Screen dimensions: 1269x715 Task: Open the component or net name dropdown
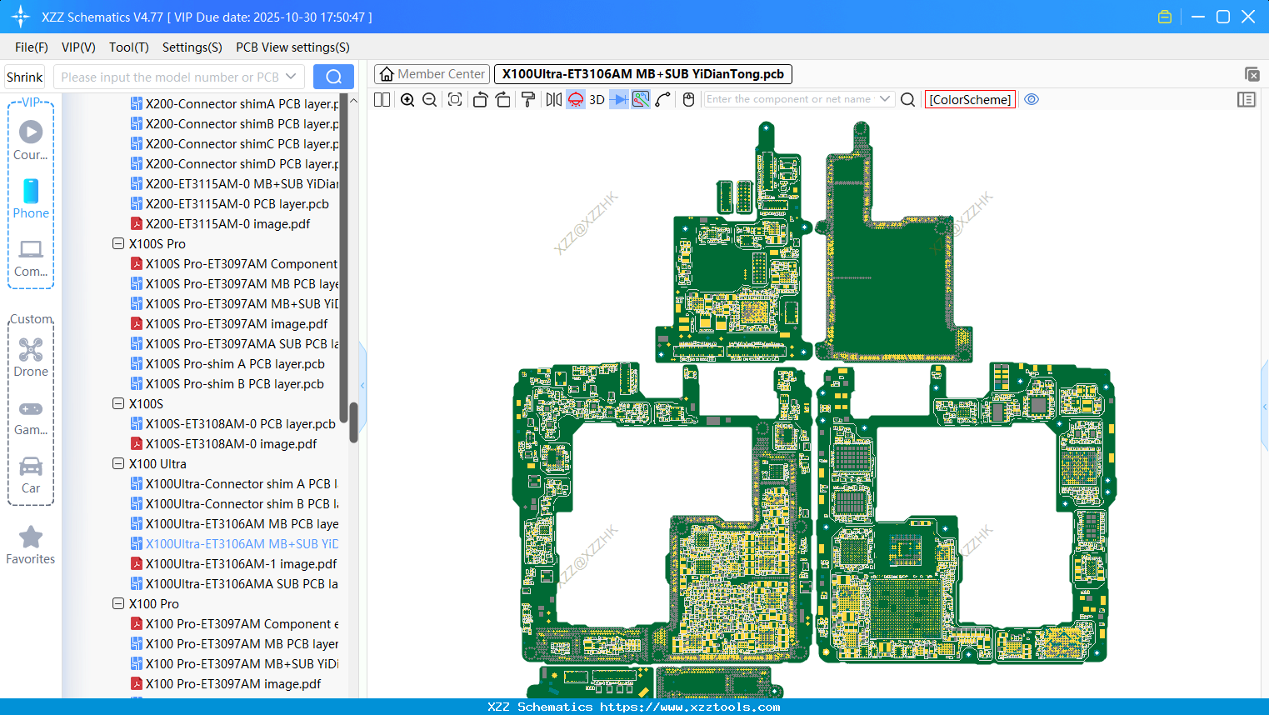[885, 99]
